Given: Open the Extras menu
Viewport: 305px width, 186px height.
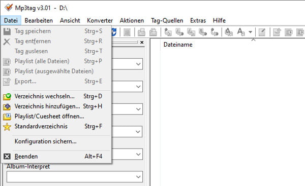Looking at the screenshot, I should (198, 20).
